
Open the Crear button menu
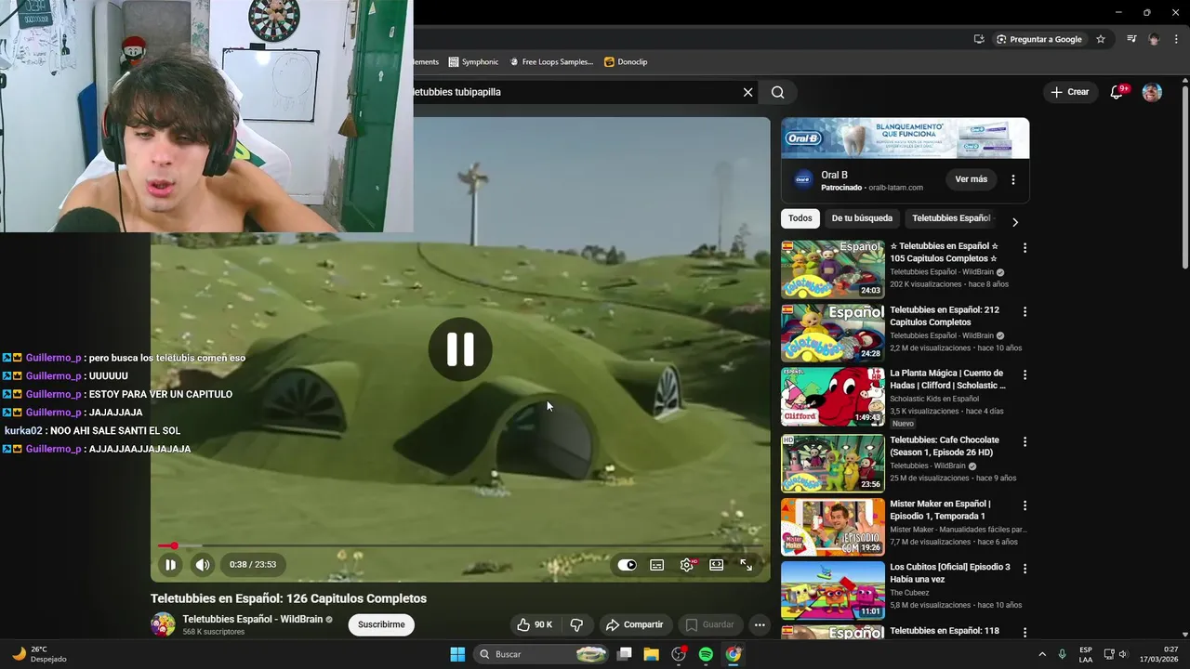tap(1069, 92)
